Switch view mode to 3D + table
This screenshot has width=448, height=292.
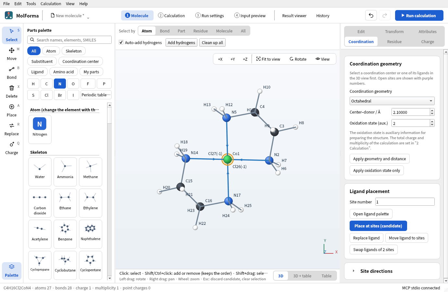[302, 276]
